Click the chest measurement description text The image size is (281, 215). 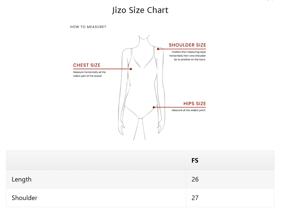pos(89,74)
